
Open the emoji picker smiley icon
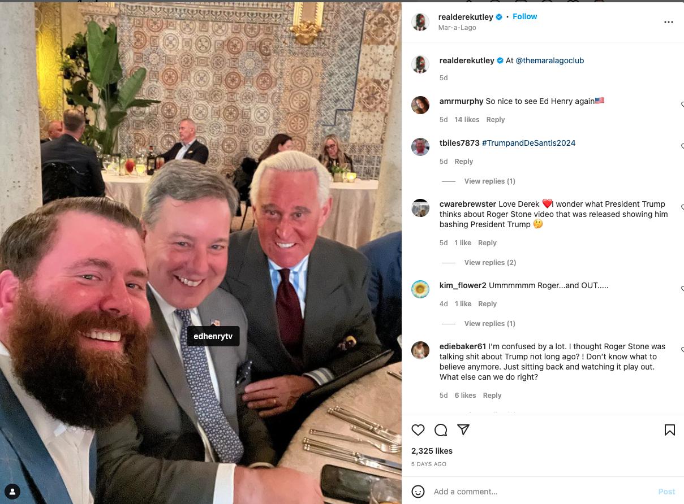418,492
